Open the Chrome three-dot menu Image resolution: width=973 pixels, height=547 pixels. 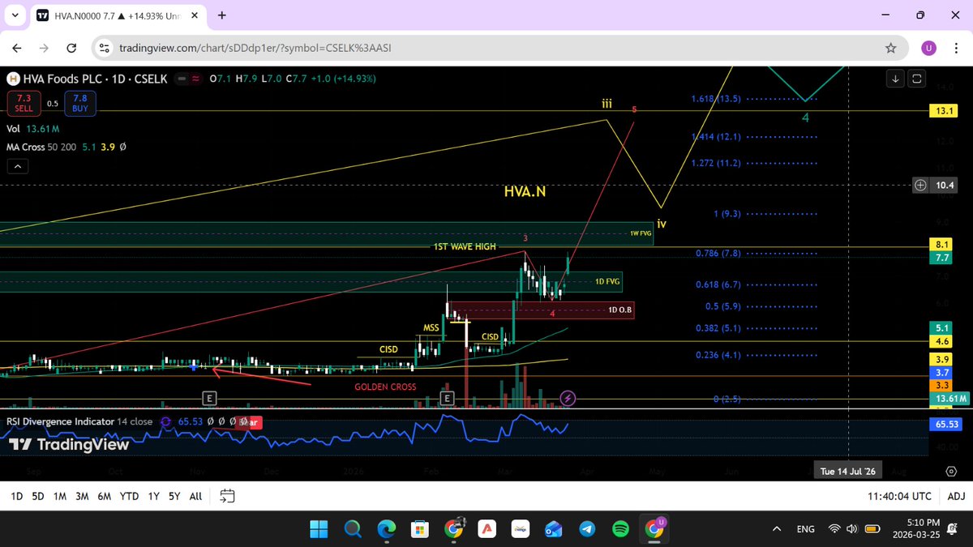click(x=957, y=49)
